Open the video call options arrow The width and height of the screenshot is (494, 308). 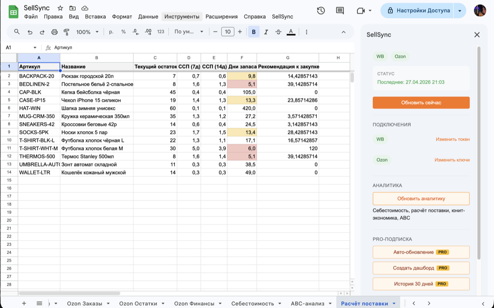click(370, 11)
